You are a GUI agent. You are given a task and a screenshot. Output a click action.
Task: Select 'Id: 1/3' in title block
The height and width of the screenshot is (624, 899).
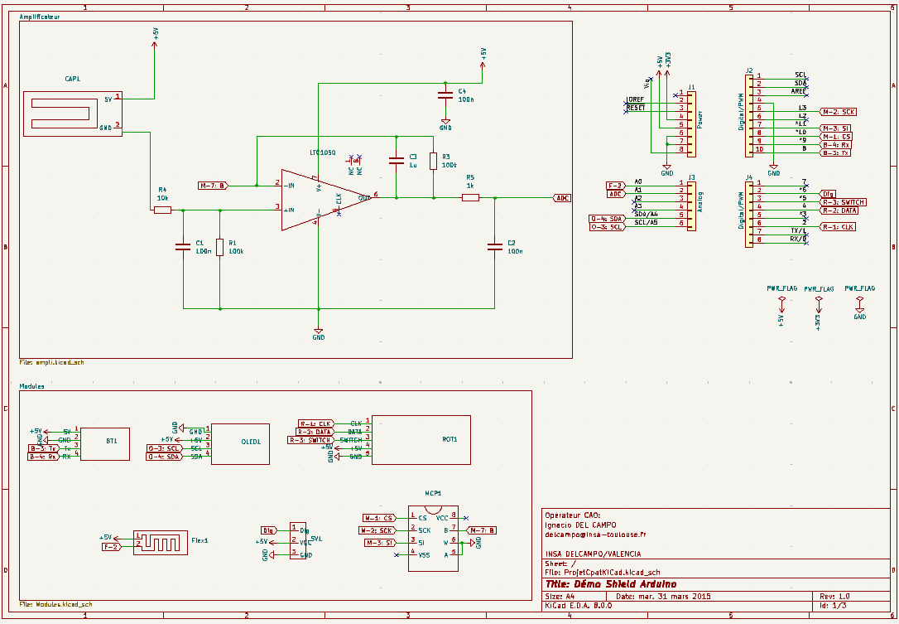pos(833,606)
